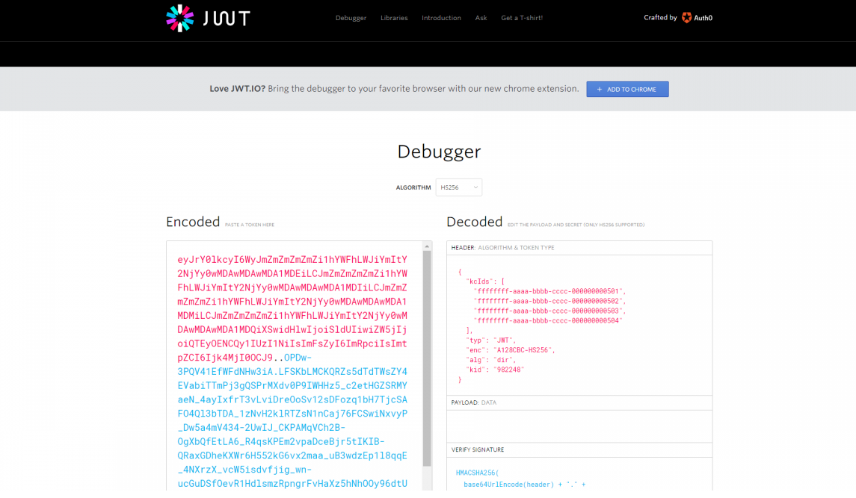856x498 pixels.
Task: Click the "kid": "982248" line
Action: pyautogui.click(x=495, y=370)
